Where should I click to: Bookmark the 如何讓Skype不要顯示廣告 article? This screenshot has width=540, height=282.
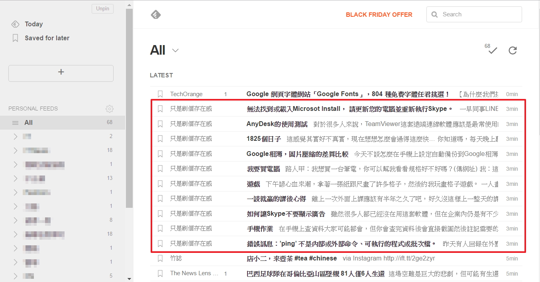tap(160, 214)
